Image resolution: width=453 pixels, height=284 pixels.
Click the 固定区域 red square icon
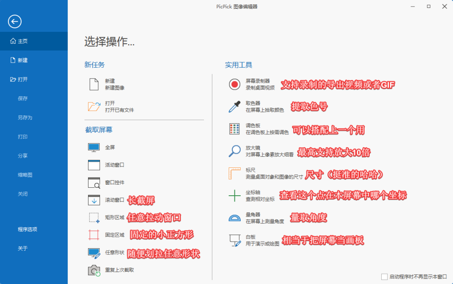pyautogui.click(x=94, y=235)
